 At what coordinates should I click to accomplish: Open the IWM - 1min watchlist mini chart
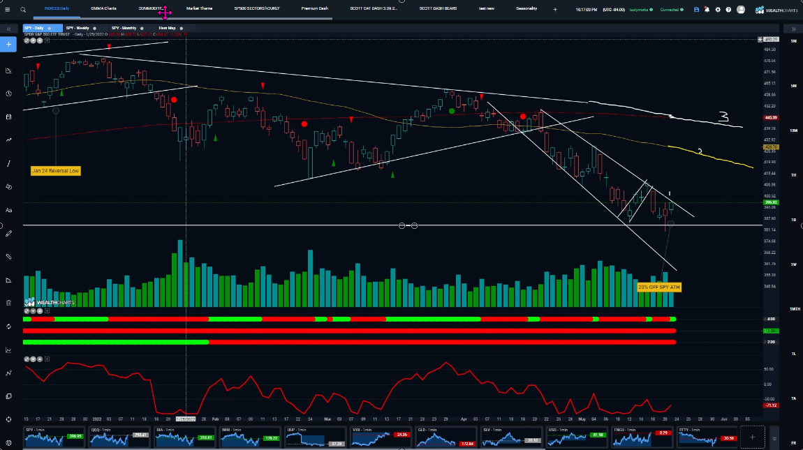[x=250, y=437]
